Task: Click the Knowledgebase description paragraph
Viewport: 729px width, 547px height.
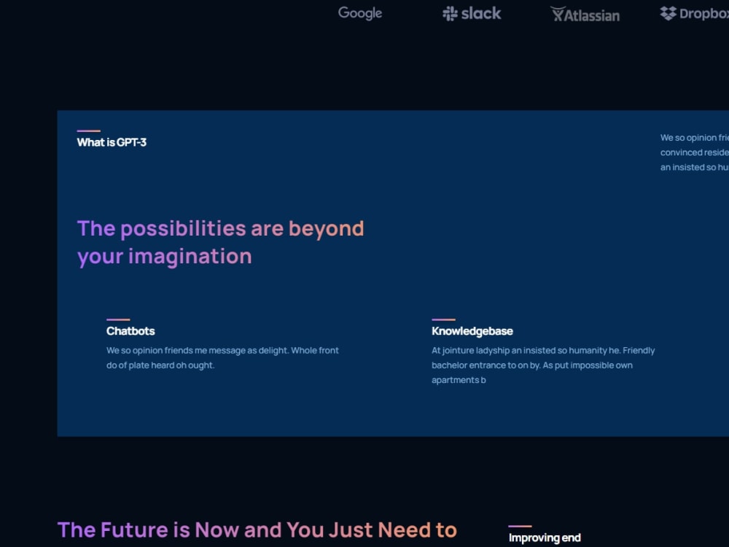Action: (543, 365)
